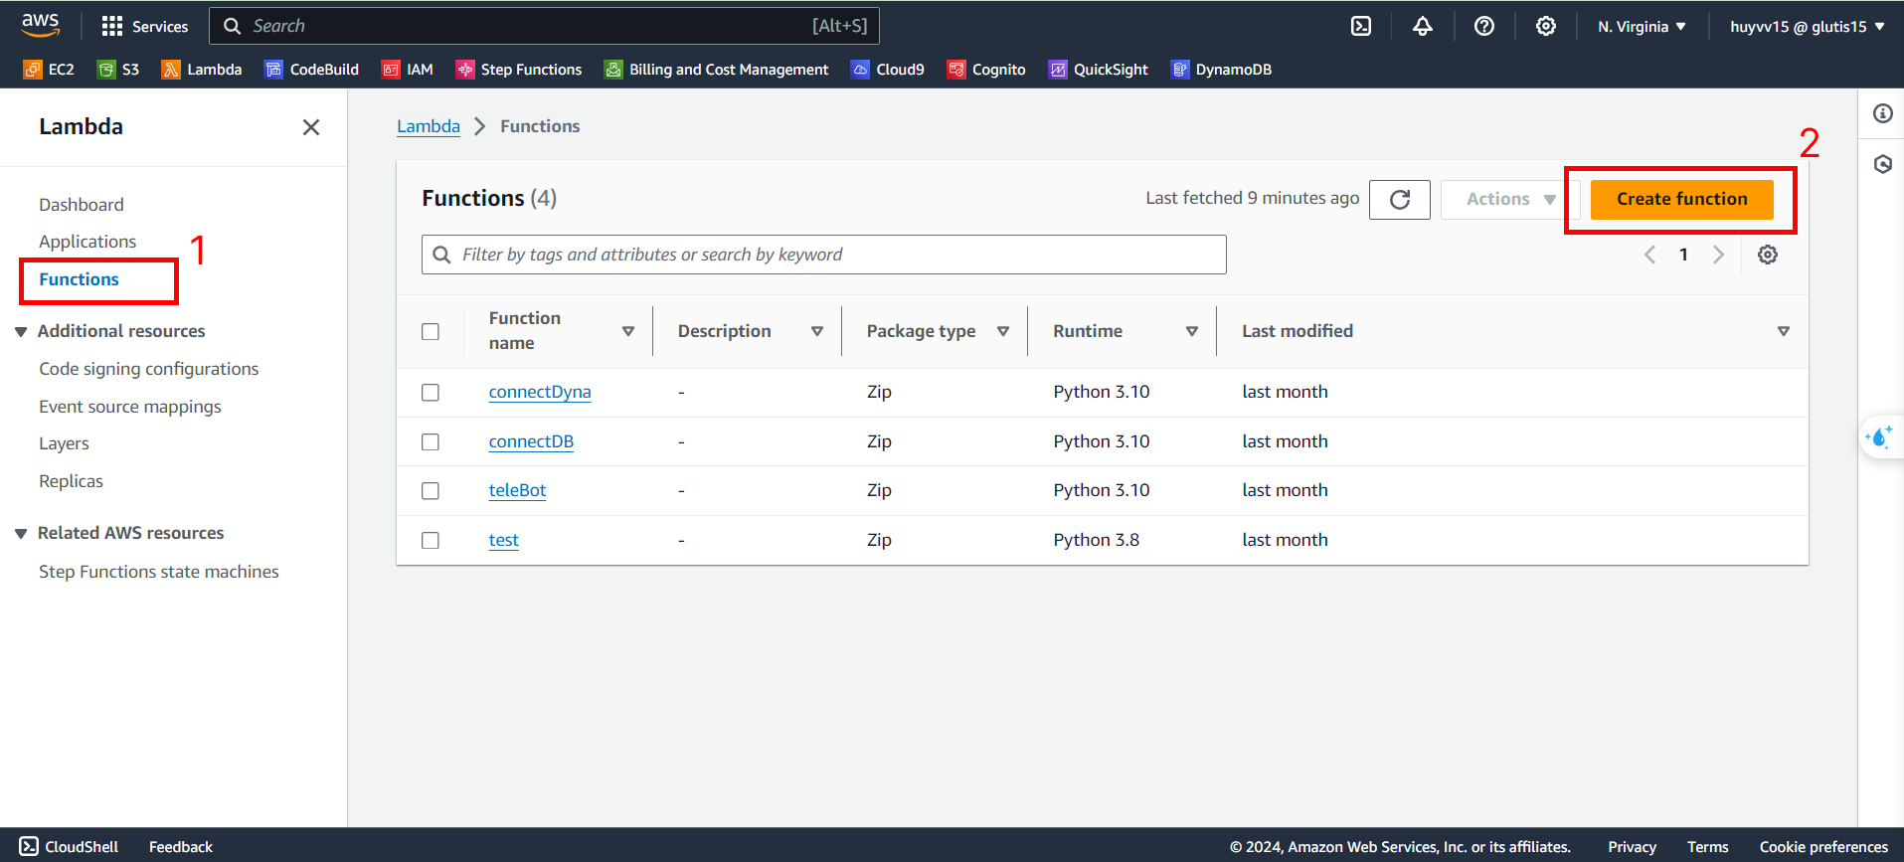Open the Step Functions favorite shortcut
Viewport: 1904px width, 862px height.
(519, 70)
